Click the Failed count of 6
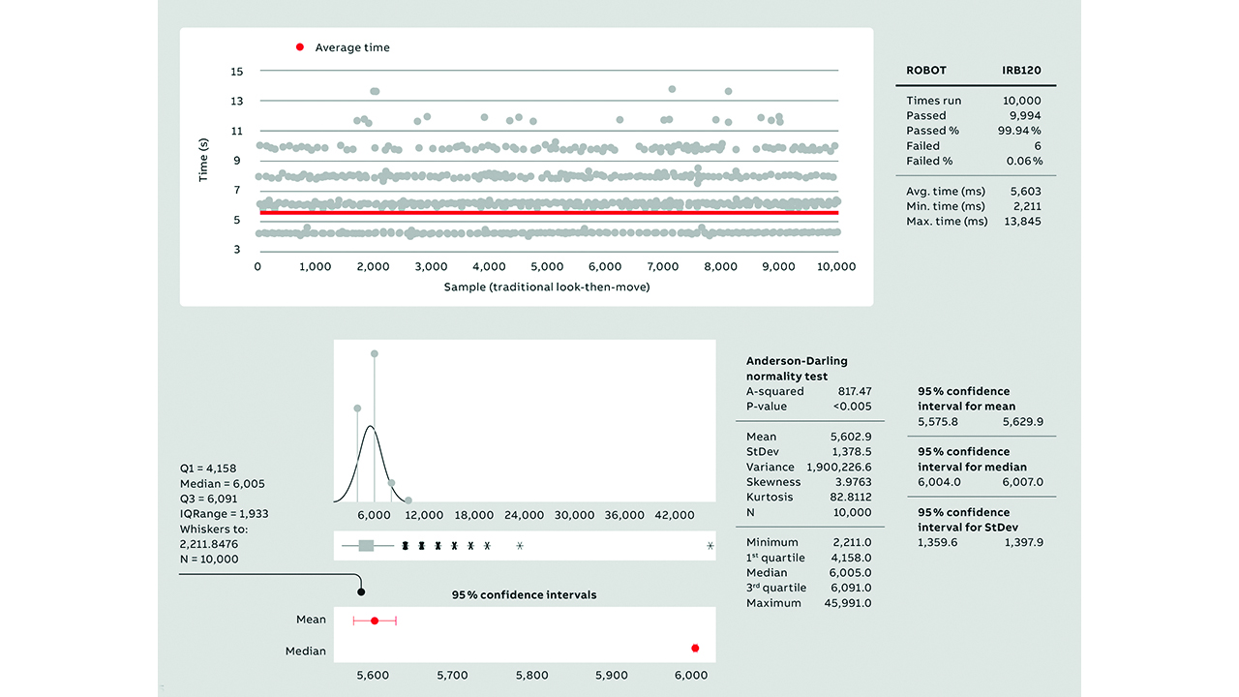1239x697 pixels. [1039, 145]
